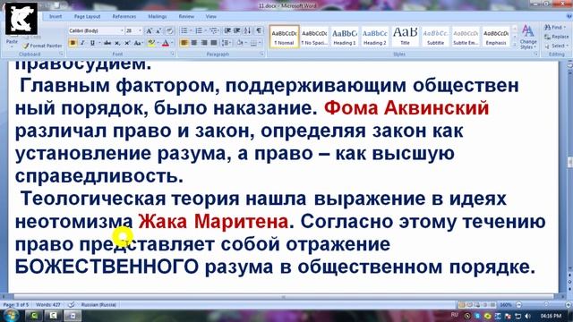This screenshot has width=573, height=322.
Task: Click the Shrink Font icon
Action: tap(158, 31)
